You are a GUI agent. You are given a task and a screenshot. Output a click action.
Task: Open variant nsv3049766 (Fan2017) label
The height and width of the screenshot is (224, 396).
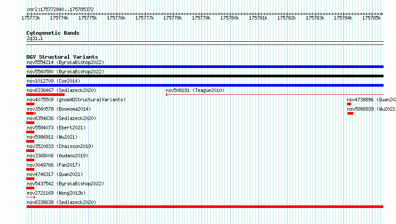point(53,165)
